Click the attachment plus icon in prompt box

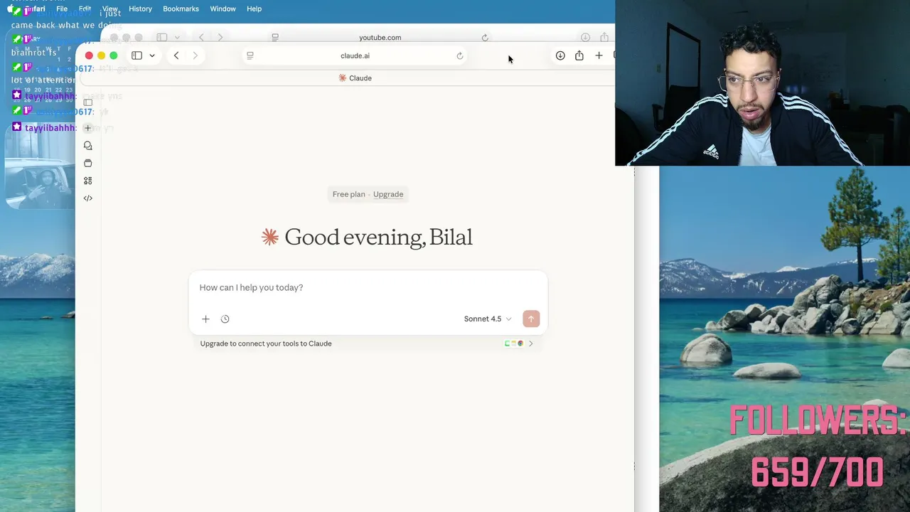pos(205,319)
